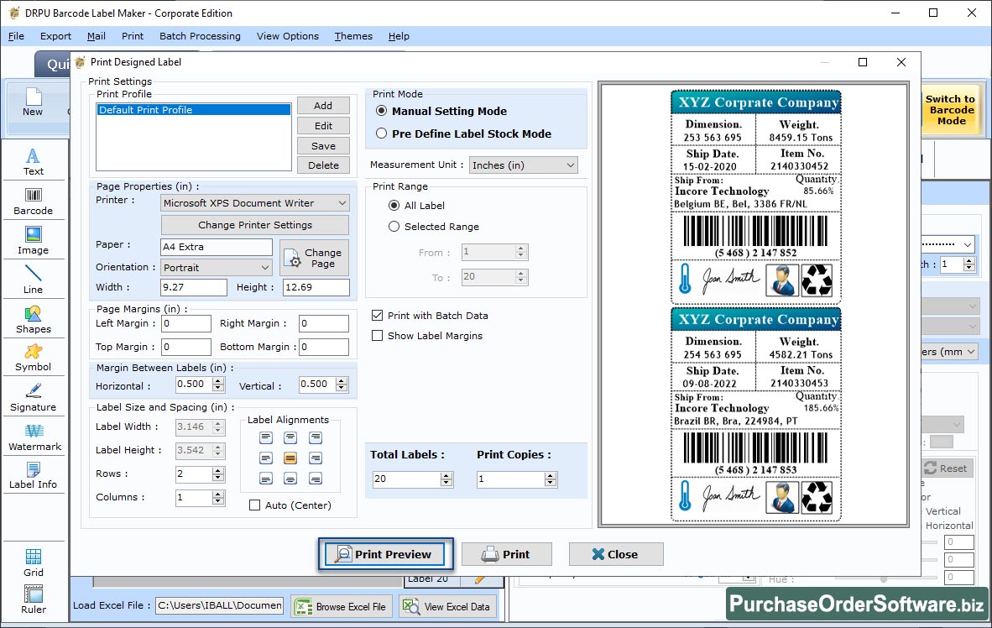The image size is (992, 628).
Task: Increase Total Labels count
Action: (446, 475)
